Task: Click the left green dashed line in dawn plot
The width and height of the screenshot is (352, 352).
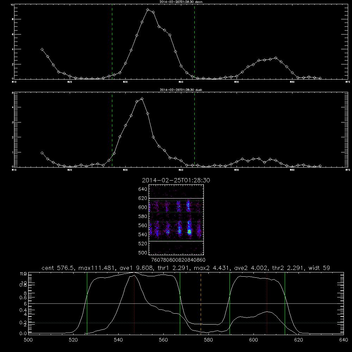Action: pyautogui.click(x=112, y=42)
